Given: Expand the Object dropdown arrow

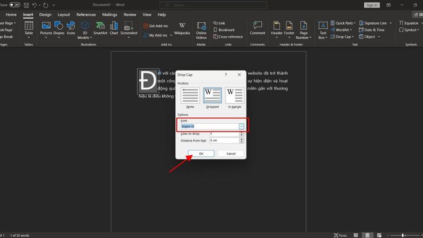Looking at the screenshot, I should click(x=379, y=37).
